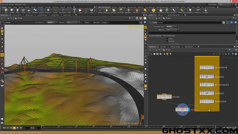Click the current frame marker on timeline
The image size is (238, 134).
pos(42,127)
